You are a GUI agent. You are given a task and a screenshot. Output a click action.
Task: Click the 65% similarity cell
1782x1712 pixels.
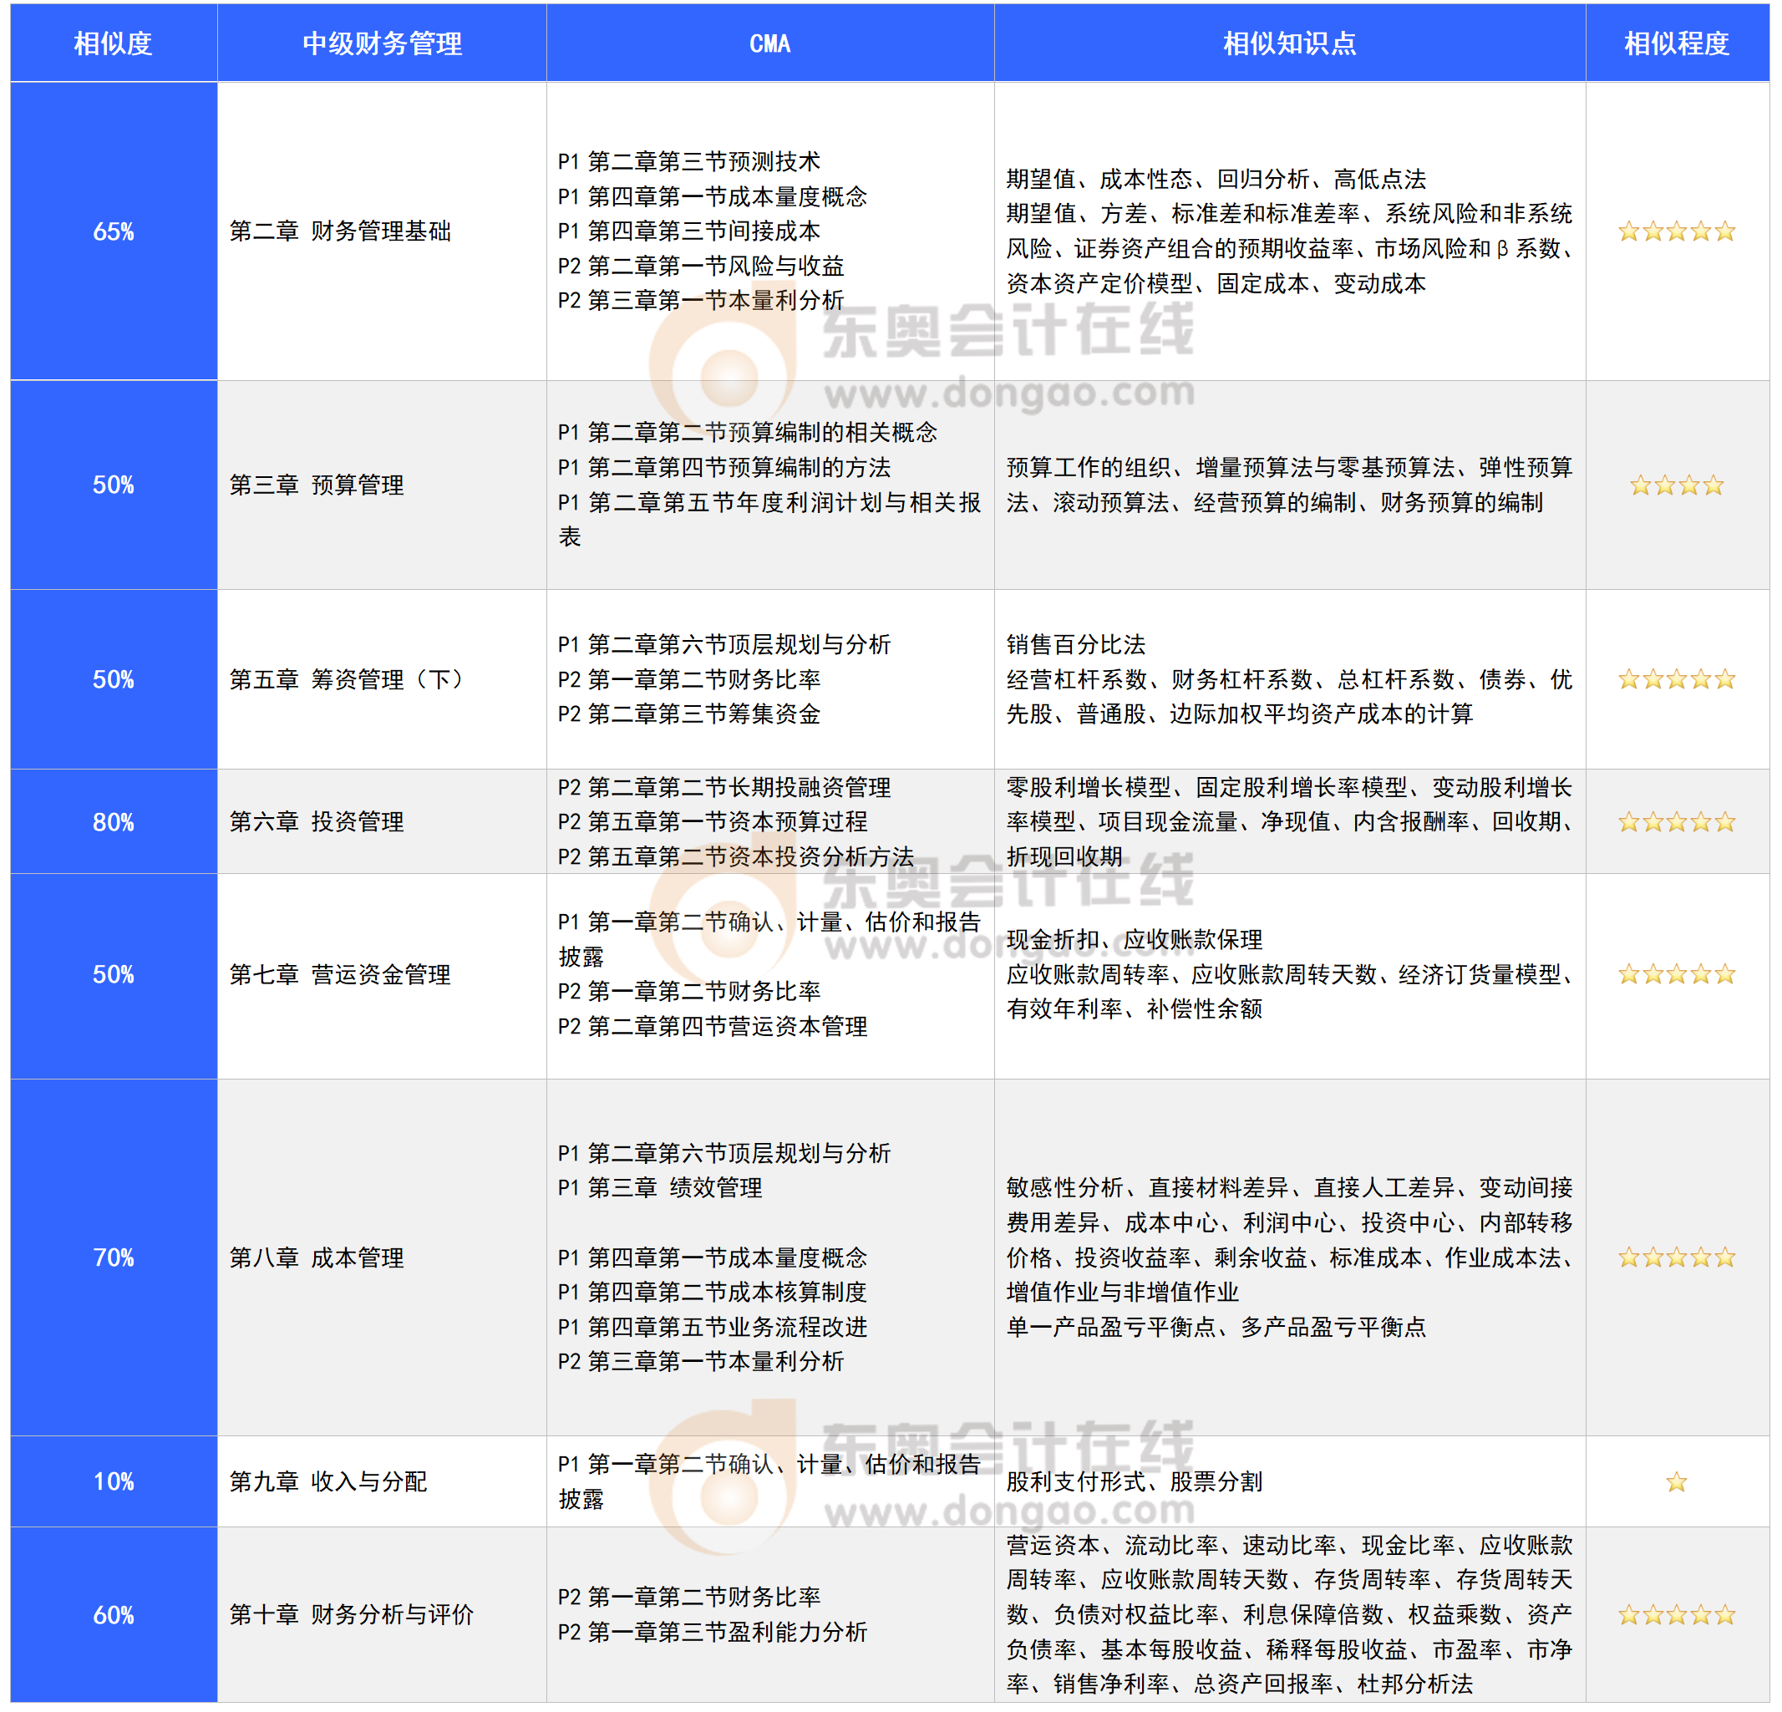coord(114,231)
